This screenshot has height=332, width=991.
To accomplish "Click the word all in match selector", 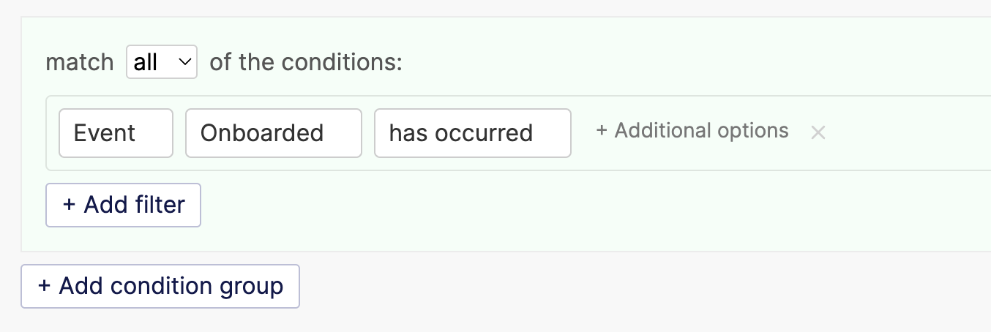I will tap(146, 62).
